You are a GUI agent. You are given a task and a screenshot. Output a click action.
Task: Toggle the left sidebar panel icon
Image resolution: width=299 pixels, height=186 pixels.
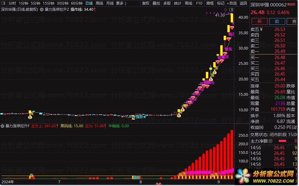[x=3, y=3]
